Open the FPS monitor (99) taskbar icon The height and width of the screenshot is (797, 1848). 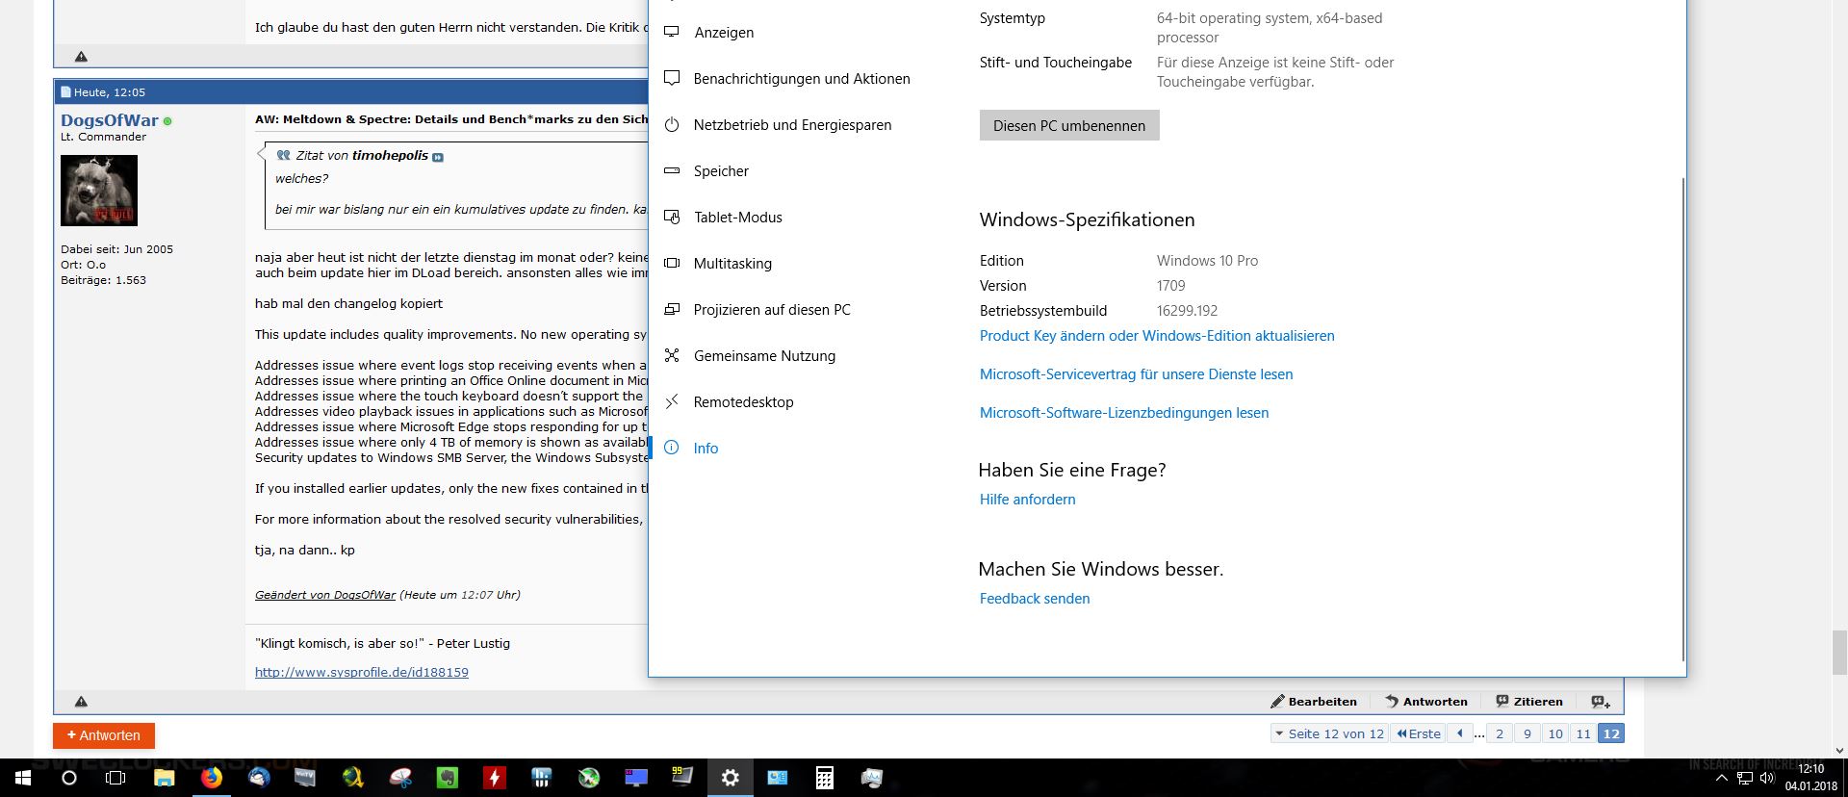coord(682,778)
